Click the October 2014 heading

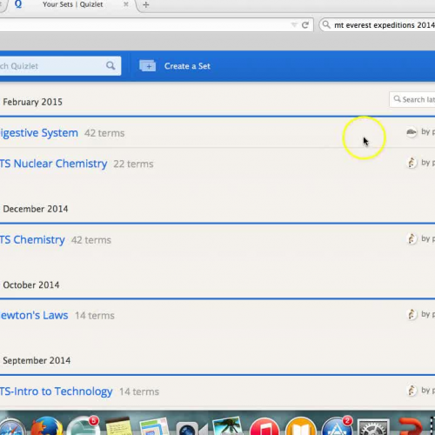(x=31, y=284)
